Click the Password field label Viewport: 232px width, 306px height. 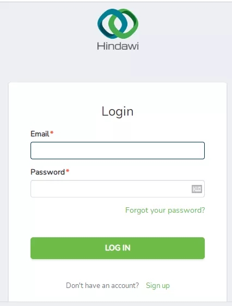click(47, 172)
